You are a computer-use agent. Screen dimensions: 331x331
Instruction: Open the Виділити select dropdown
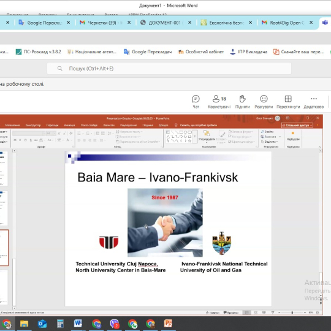[x=269, y=142]
